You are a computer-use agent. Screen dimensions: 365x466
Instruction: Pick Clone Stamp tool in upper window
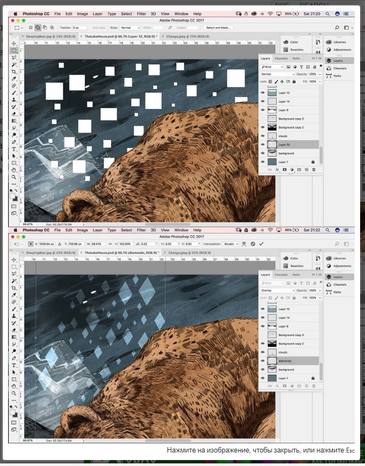pyautogui.click(x=14, y=100)
